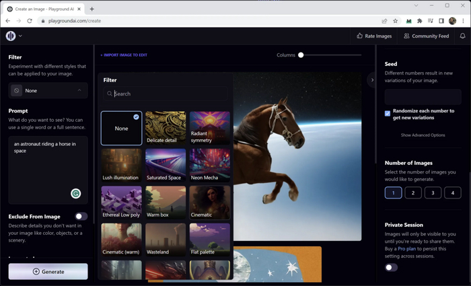The width and height of the screenshot is (471, 286).
Task: Expand the Filter None dropdown
Action: click(x=48, y=90)
